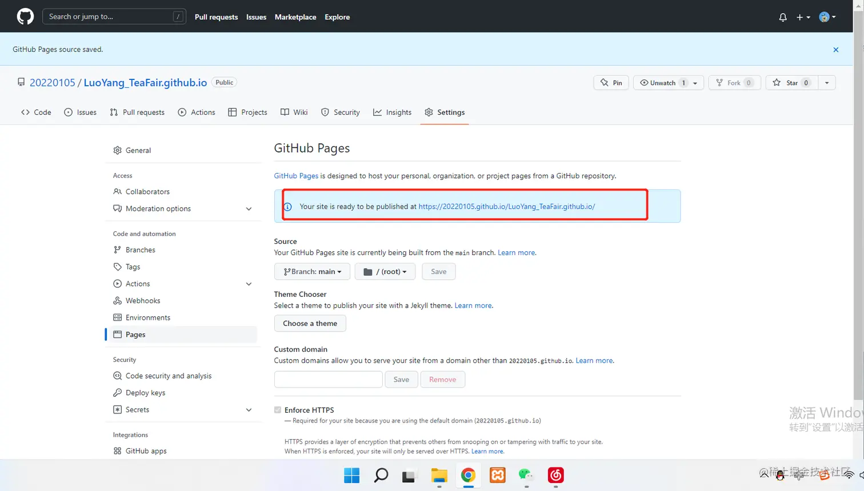
Task: Open File Explorer from the taskbar
Action: (439, 475)
